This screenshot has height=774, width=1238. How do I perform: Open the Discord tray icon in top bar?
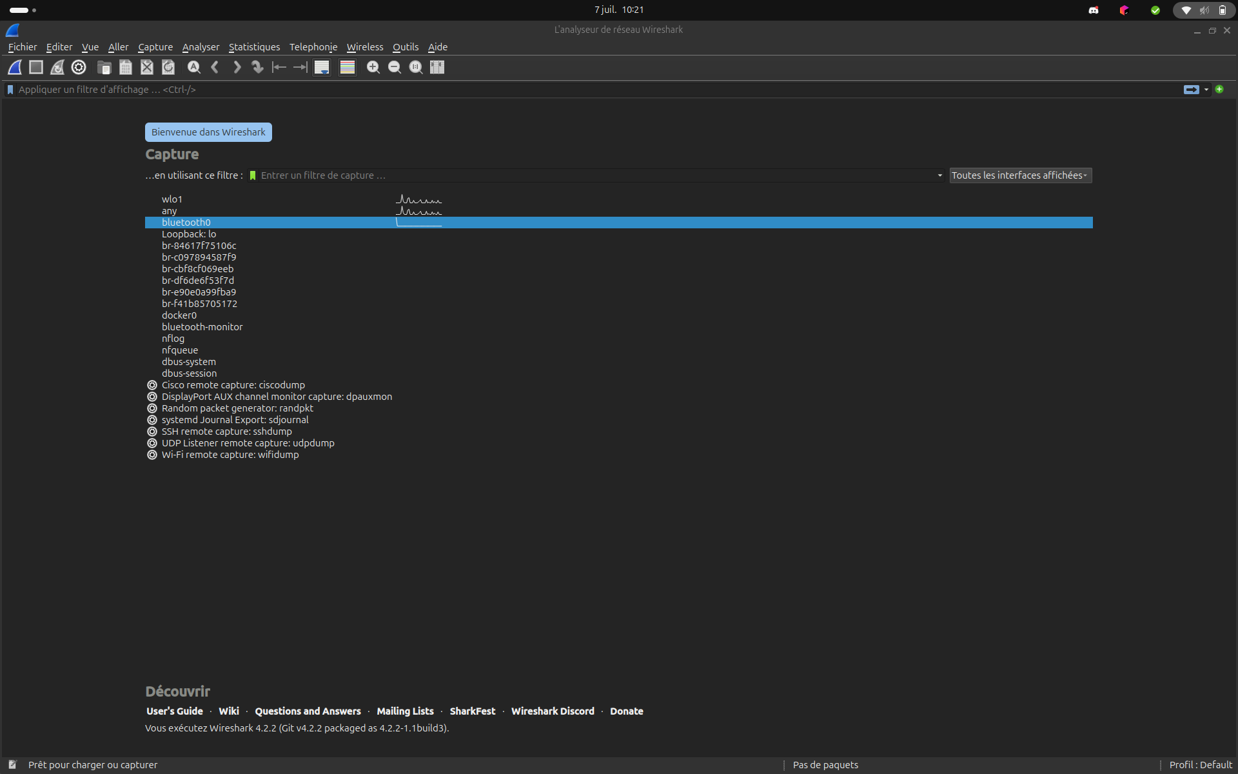[x=1094, y=10]
